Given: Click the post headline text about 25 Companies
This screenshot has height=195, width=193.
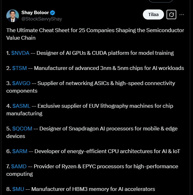Looking at the screenshot, I should pos(95,30).
